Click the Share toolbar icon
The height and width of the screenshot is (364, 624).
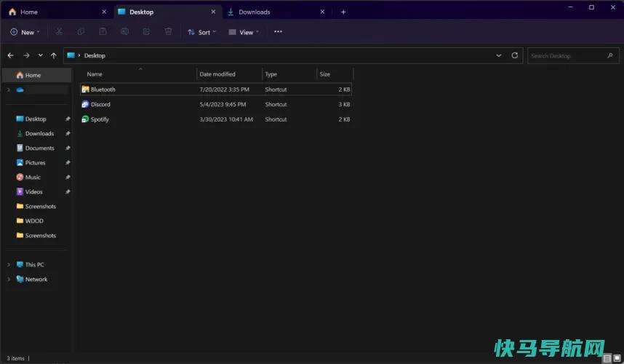click(x=146, y=31)
